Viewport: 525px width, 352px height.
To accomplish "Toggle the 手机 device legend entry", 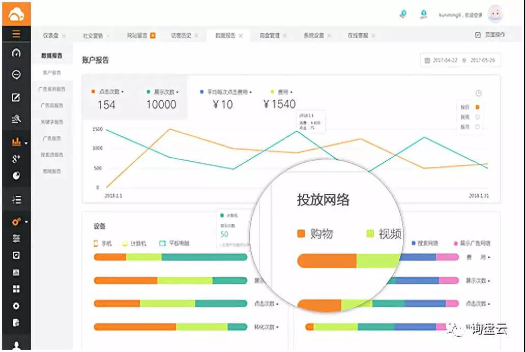I will pyautogui.click(x=102, y=244).
